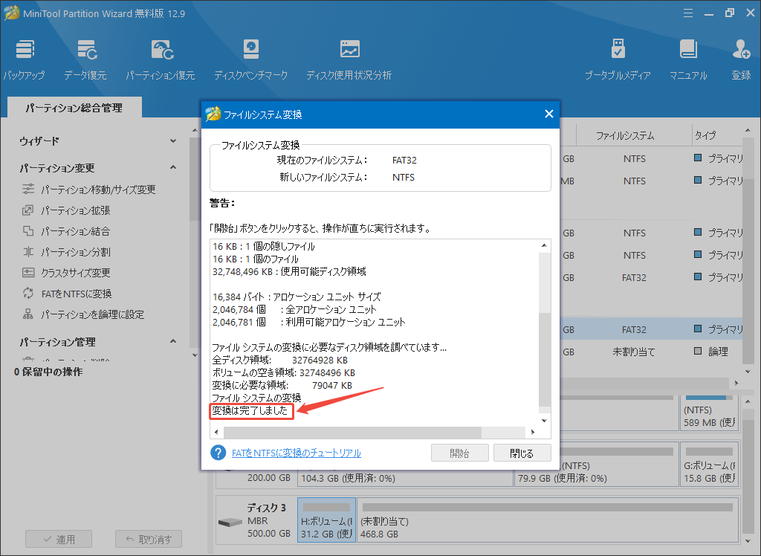Screen dimensions: 761x556
Task: Launch パーティション復元 partition recovery
Action: click(x=161, y=59)
